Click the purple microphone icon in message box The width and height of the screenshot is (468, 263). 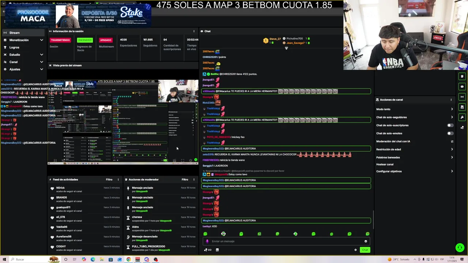click(207, 241)
